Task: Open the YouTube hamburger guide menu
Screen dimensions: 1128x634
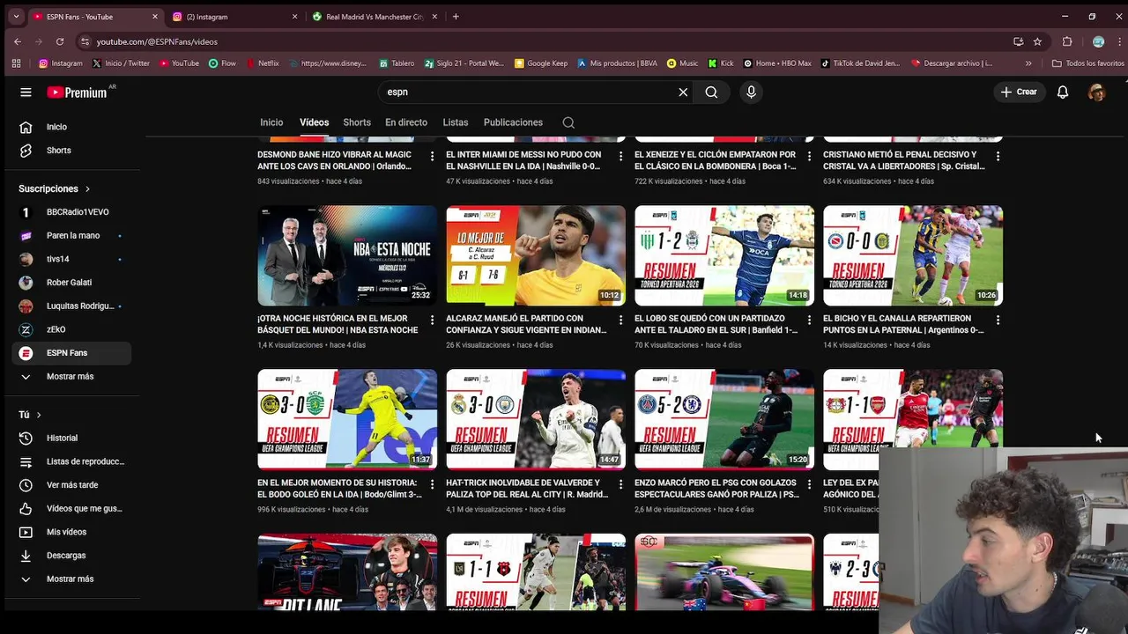Action: 26,92
